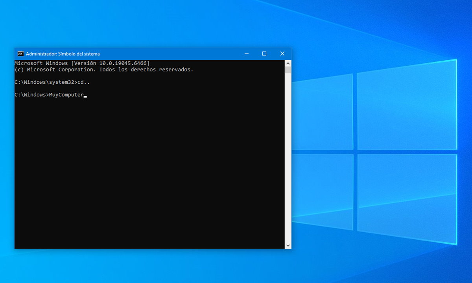Viewport: 472px width, 283px height.
Task: Click the scrollbar down arrow
Action: tap(288, 244)
